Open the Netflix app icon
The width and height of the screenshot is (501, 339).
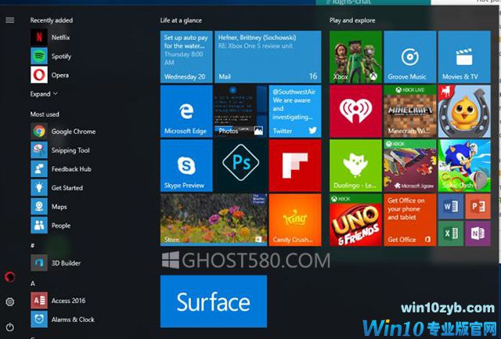coord(39,38)
